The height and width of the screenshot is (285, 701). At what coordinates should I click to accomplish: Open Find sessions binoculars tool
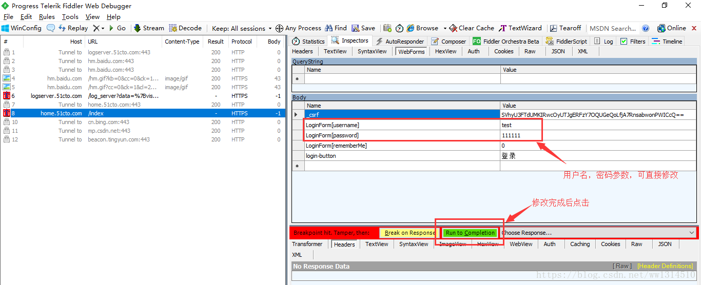coord(336,28)
